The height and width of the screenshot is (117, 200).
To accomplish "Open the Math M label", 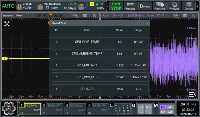I will 156,105.
